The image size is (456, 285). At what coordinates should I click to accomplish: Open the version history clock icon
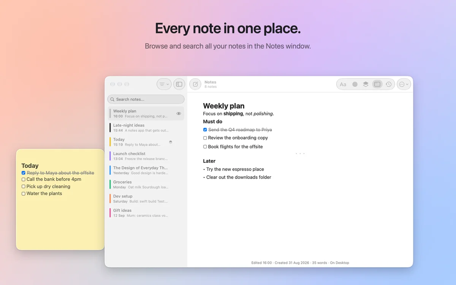coord(388,84)
